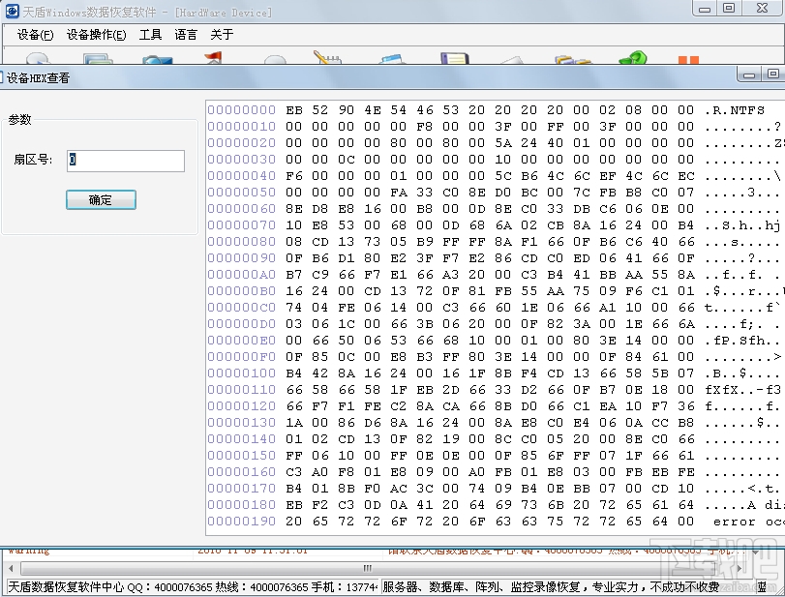The width and height of the screenshot is (785, 597).
Task: Click the 00000000 offset address in hex view
Action: pyautogui.click(x=241, y=110)
